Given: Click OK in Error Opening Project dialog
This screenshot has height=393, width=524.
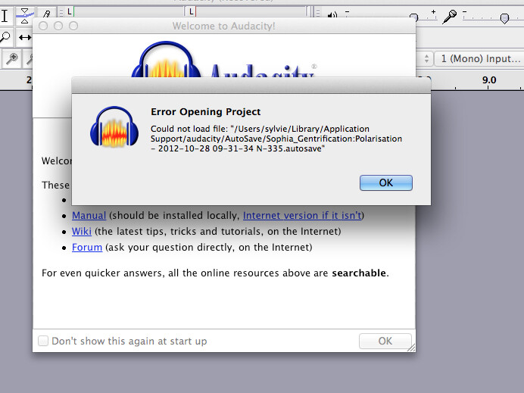Looking at the screenshot, I should click(x=386, y=182).
